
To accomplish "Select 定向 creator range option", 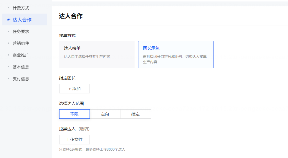I will [x=105, y=114].
